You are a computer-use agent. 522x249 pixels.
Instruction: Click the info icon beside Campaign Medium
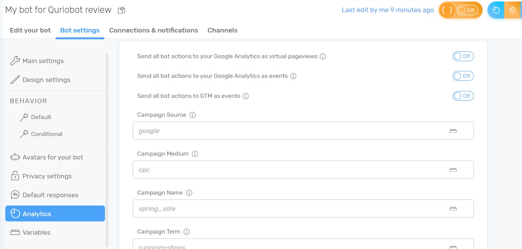[x=195, y=154]
